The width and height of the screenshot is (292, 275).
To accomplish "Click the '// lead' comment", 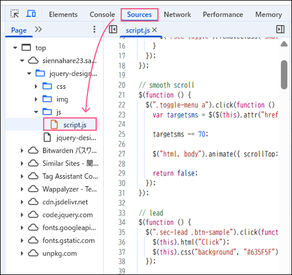I will point(151,213).
